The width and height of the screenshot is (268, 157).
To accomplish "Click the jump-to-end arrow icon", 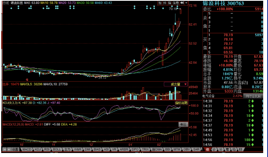I will click(182, 3).
